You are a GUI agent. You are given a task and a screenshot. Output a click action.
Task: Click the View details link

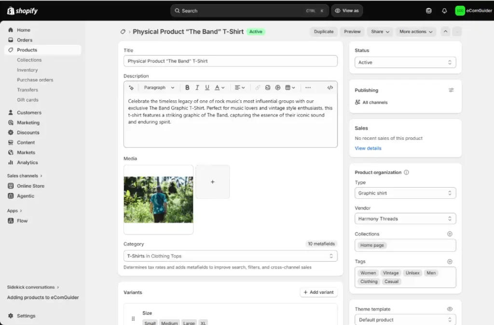368,148
